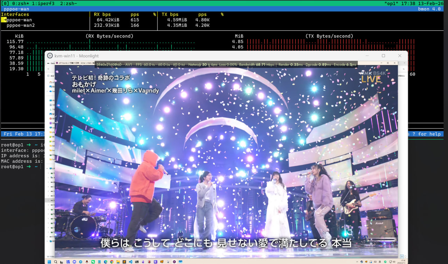Open the taskbar search magnifier icon
Screen dimensions: 448x264
[x=55, y=262]
